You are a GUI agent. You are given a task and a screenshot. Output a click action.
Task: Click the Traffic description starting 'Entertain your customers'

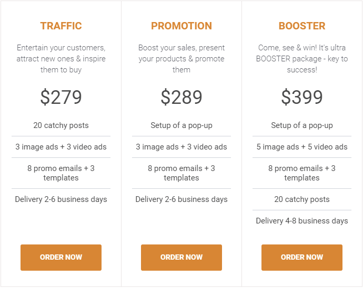click(61, 59)
